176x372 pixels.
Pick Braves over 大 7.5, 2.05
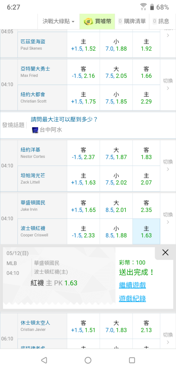point(116,72)
